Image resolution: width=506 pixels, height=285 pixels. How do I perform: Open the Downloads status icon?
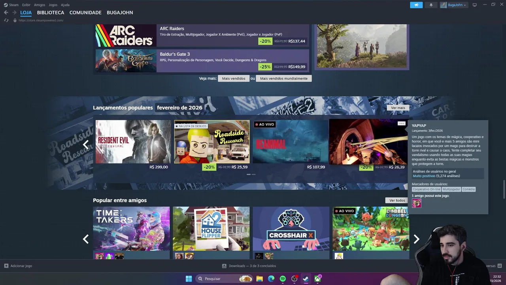point(224,266)
